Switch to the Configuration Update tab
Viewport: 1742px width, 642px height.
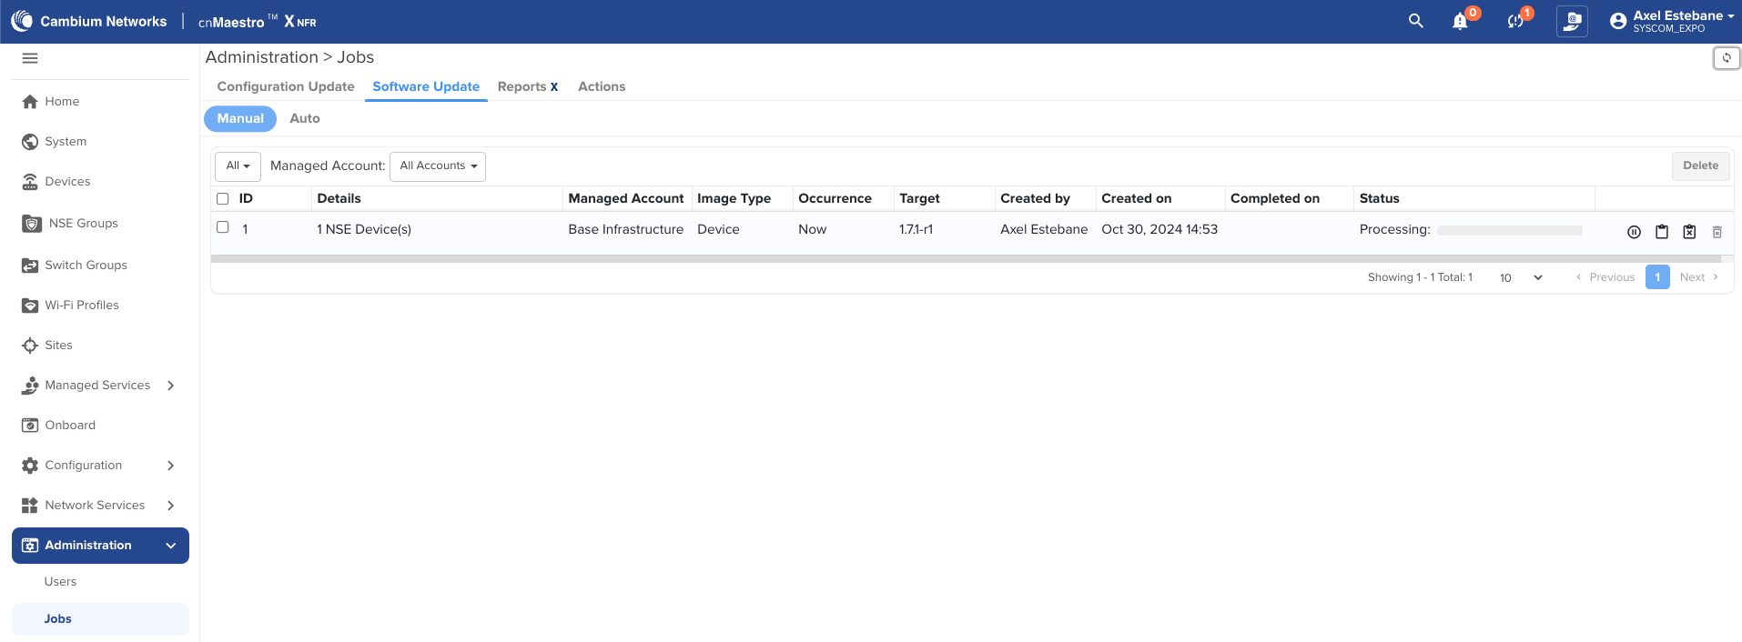286,86
